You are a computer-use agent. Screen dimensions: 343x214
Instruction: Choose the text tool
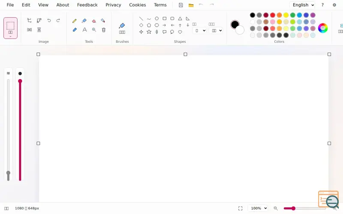(x=84, y=30)
